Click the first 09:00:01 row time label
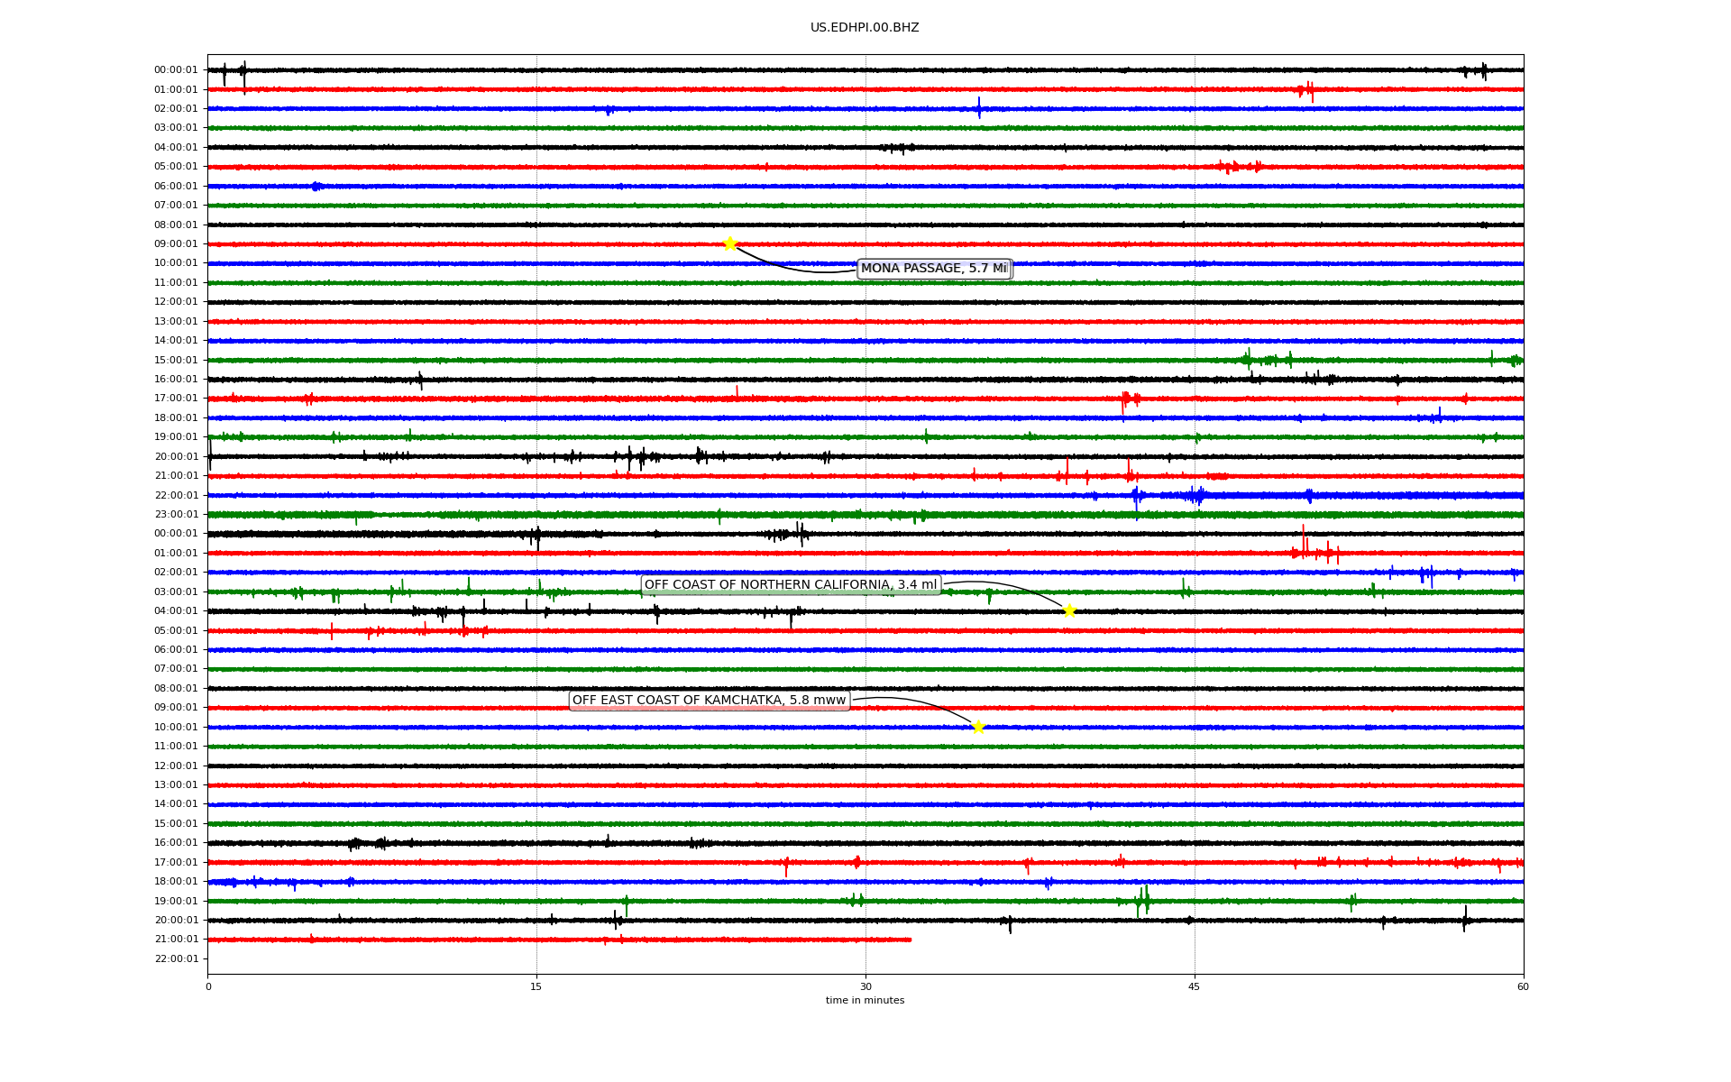The image size is (1731, 1082). (176, 243)
